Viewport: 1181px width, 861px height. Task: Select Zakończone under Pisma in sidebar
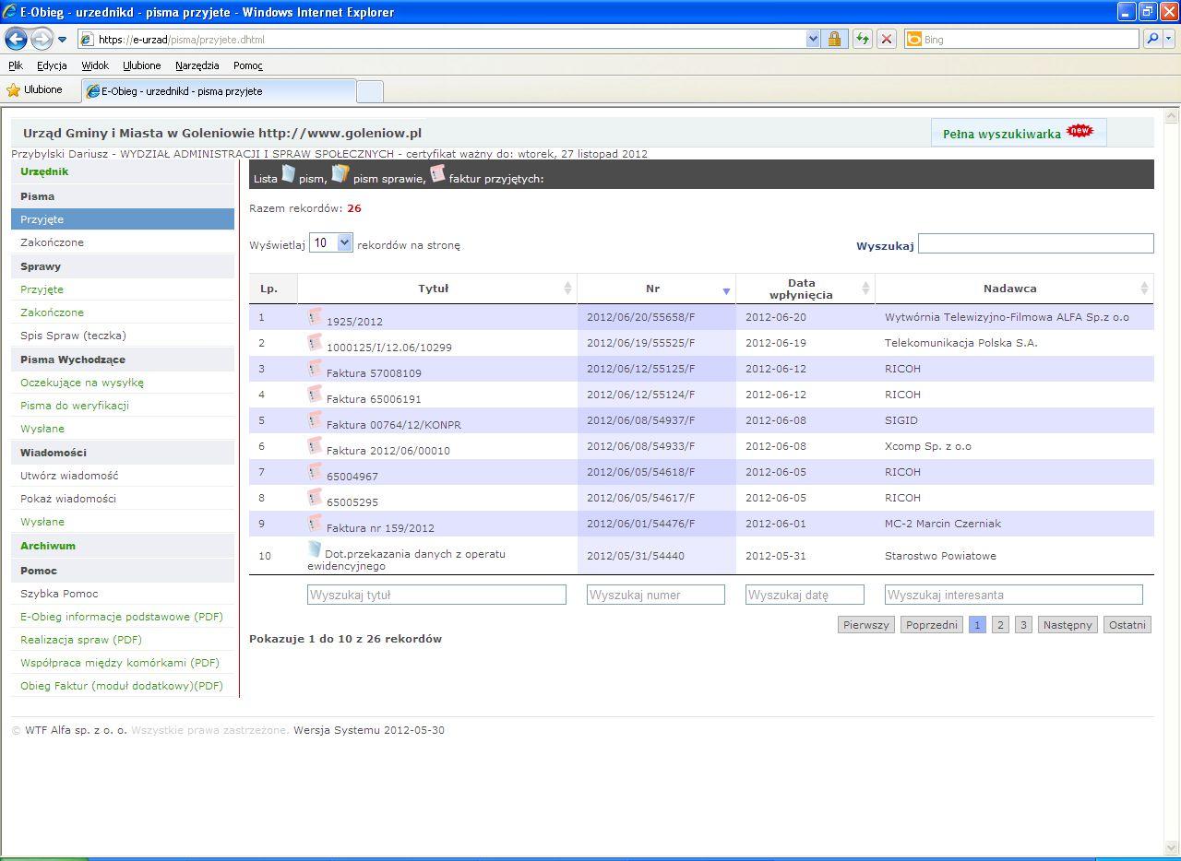(123, 242)
